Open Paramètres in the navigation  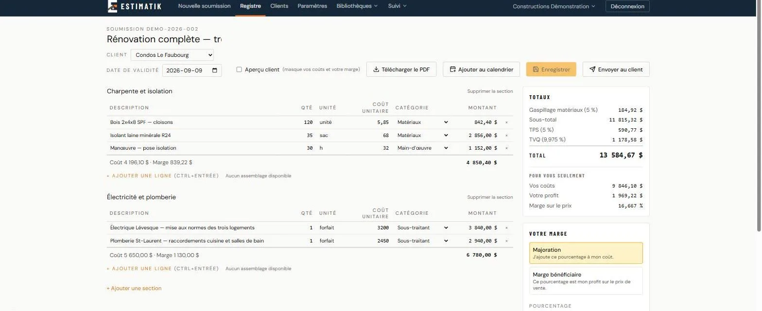[312, 6]
